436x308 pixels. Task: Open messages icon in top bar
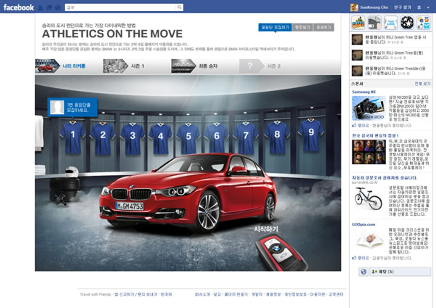(x=49, y=7)
